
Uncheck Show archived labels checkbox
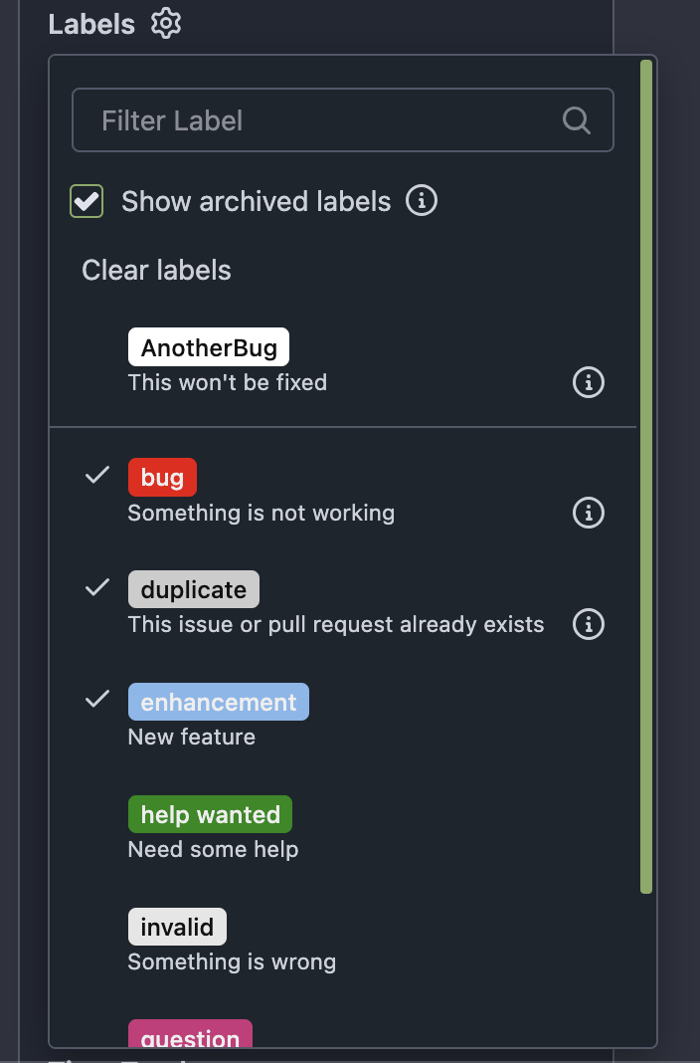[87, 201]
